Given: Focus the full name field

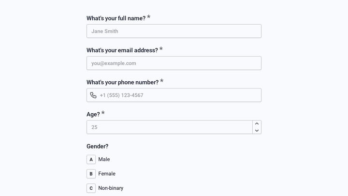Looking at the screenshot, I should pos(174,31).
